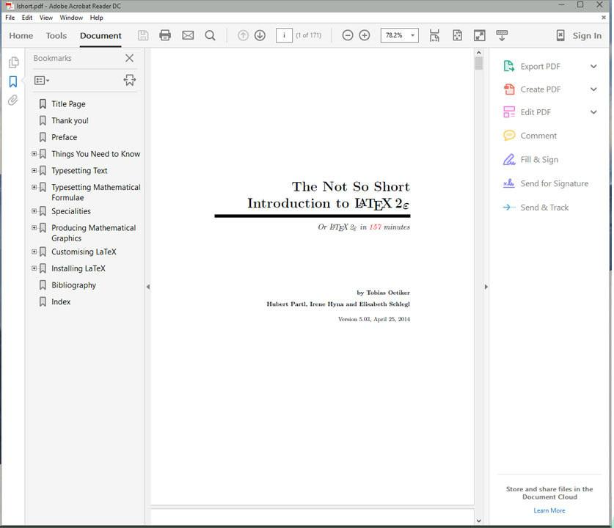Click the Sign In button
614x528 pixels.
[x=587, y=35]
